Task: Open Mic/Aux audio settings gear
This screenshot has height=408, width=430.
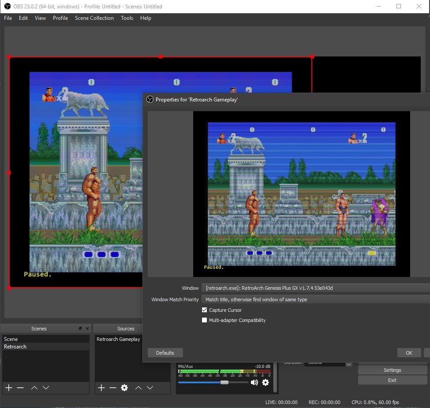Action: 265,382
